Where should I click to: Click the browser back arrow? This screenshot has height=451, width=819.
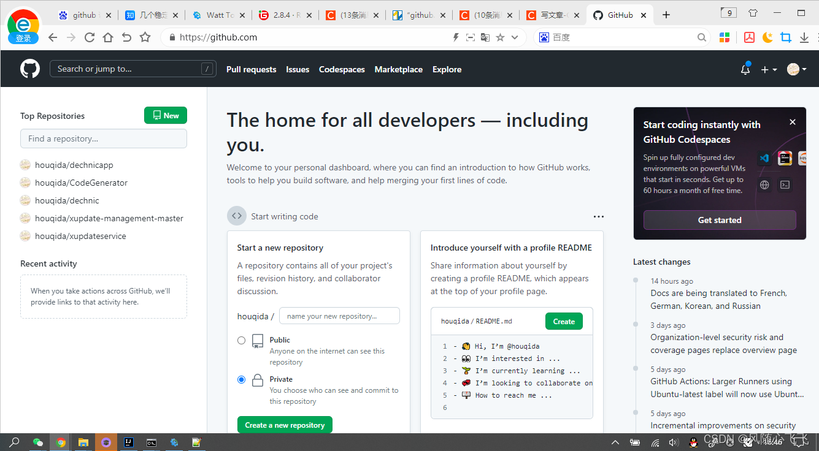pos(53,37)
